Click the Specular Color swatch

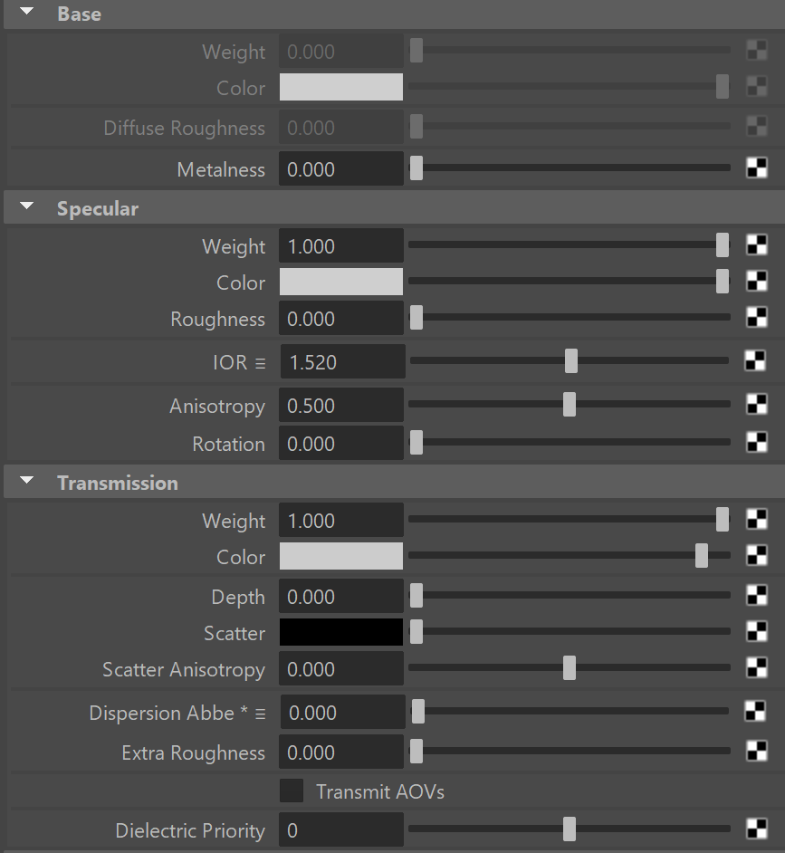(x=341, y=282)
